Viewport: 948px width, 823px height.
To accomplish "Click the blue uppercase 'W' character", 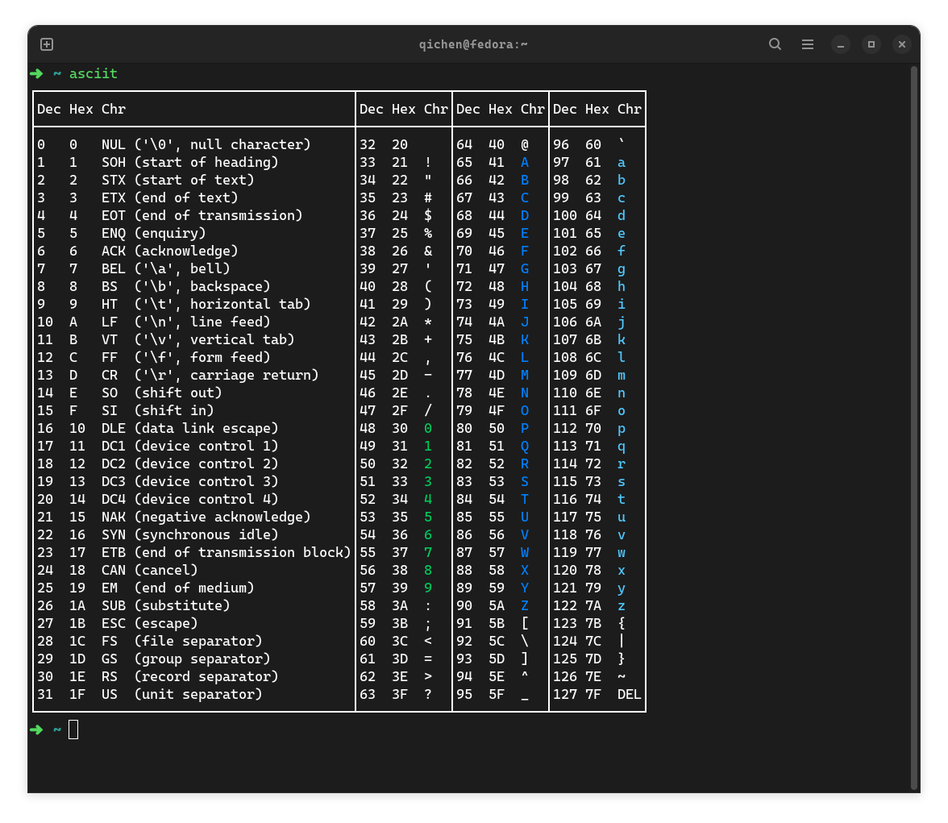I will pyautogui.click(x=525, y=552).
